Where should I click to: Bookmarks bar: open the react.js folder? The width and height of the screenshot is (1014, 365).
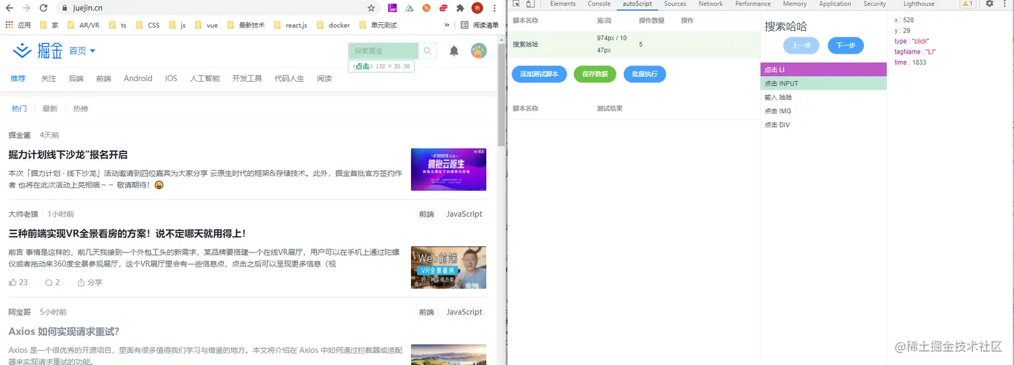[290, 25]
